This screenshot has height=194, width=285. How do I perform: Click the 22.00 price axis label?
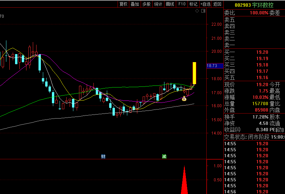(x=216, y=24)
